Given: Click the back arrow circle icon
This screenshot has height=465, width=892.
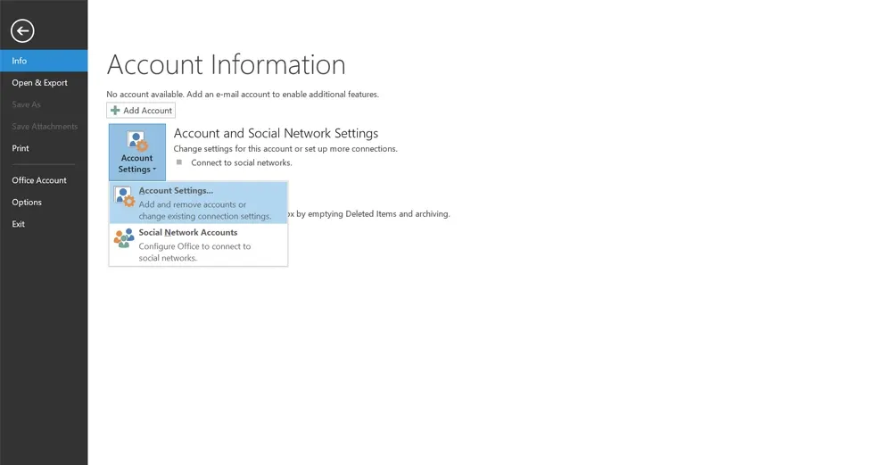Looking at the screenshot, I should tap(22, 30).
